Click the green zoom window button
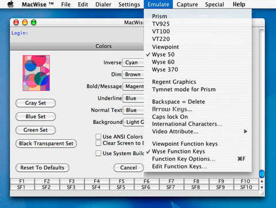 [x=34, y=22]
